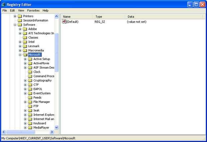Viewport: 207px width, 142px height.
Task: Click the Intel folder icon
Action: tap(25, 42)
